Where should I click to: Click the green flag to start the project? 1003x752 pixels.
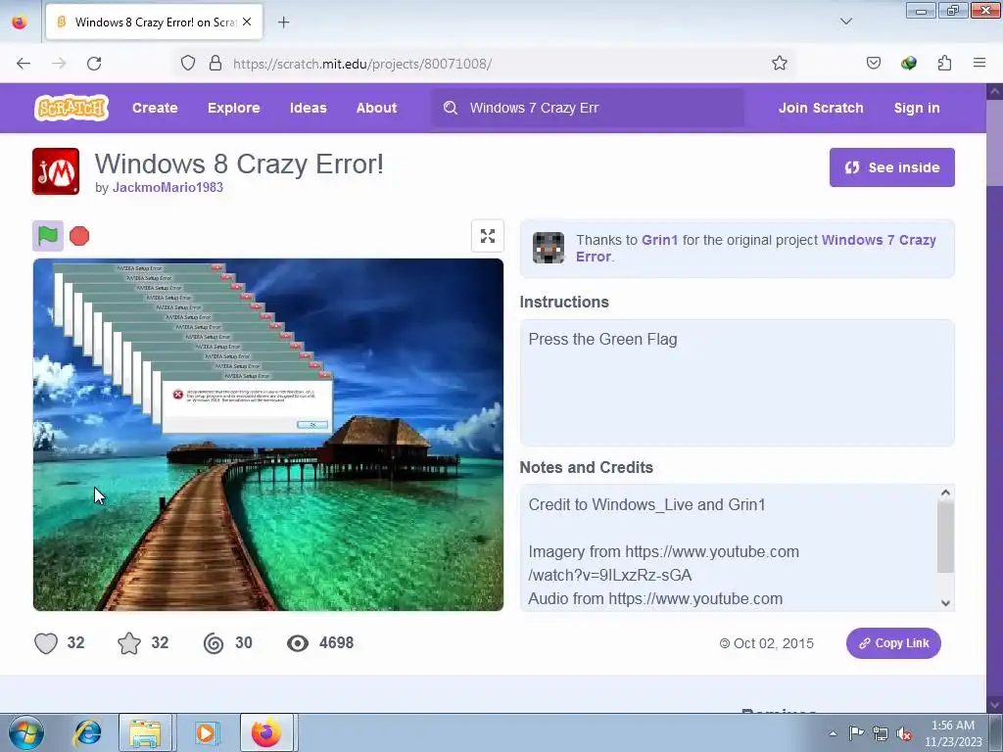[48, 236]
